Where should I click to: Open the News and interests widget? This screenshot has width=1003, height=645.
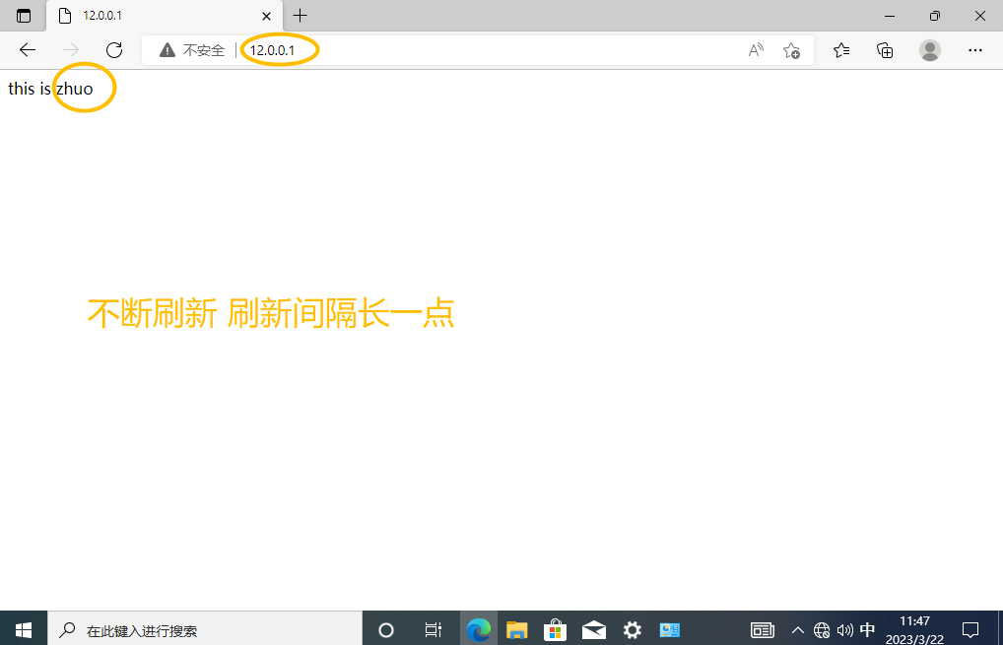(762, 630)
